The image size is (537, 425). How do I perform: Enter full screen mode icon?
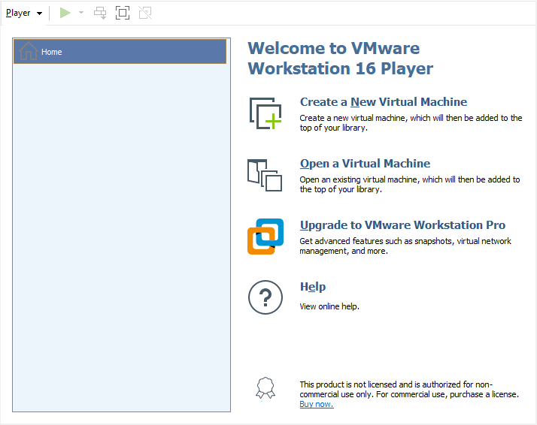tap(123, 13)
